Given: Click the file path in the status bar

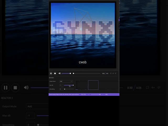Looking at the screenshot, I should point(64,94).
